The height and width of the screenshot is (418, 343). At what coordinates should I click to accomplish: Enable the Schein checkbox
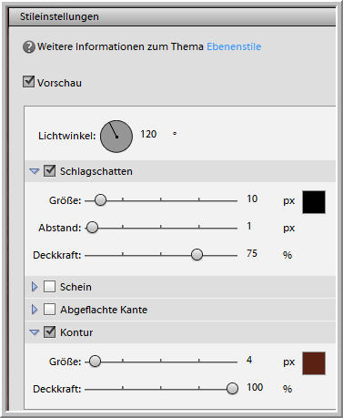49,286
